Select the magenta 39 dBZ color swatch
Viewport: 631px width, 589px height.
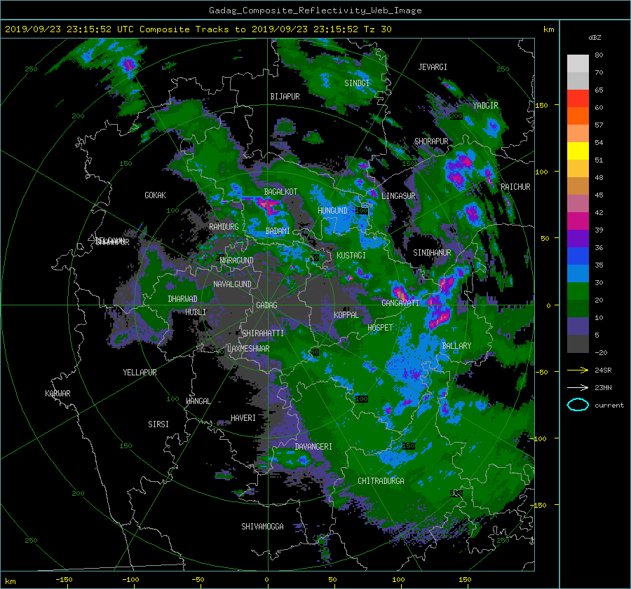click(578, 221)
